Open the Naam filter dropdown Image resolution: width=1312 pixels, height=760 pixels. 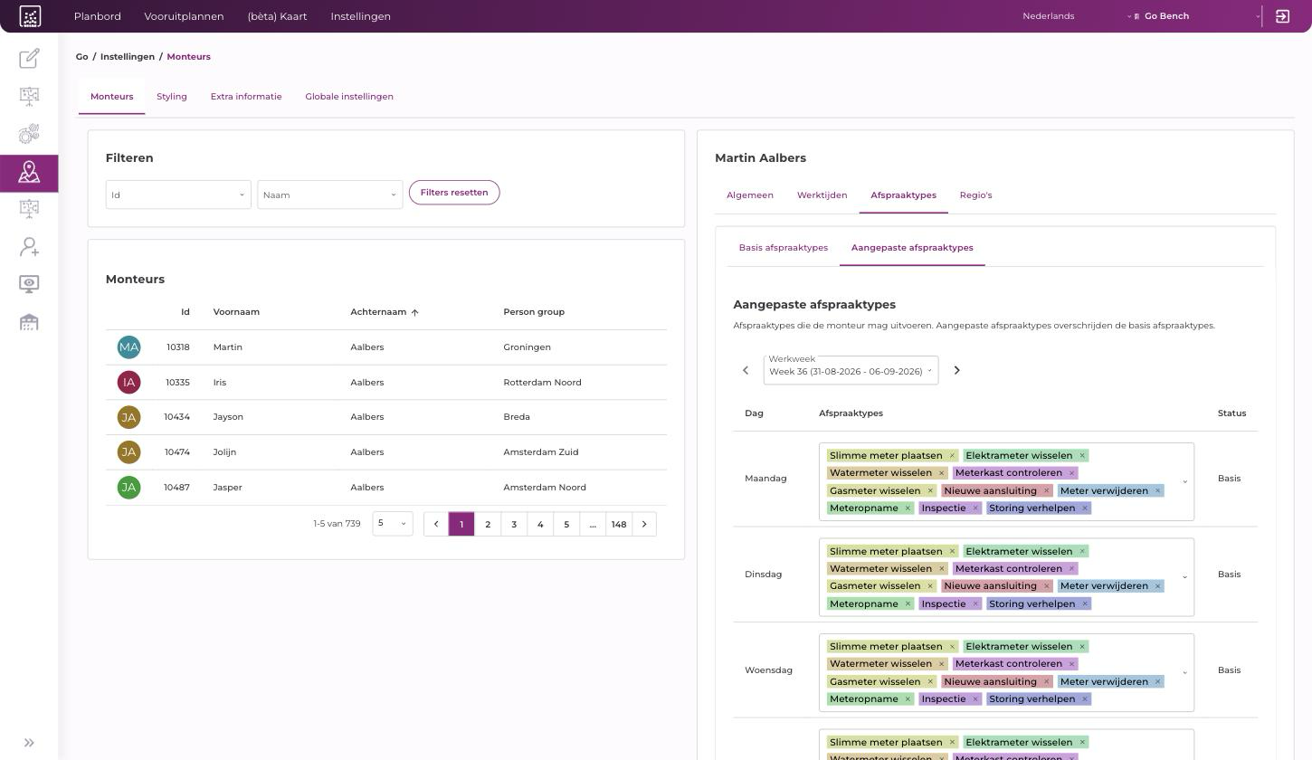point(329,195)
